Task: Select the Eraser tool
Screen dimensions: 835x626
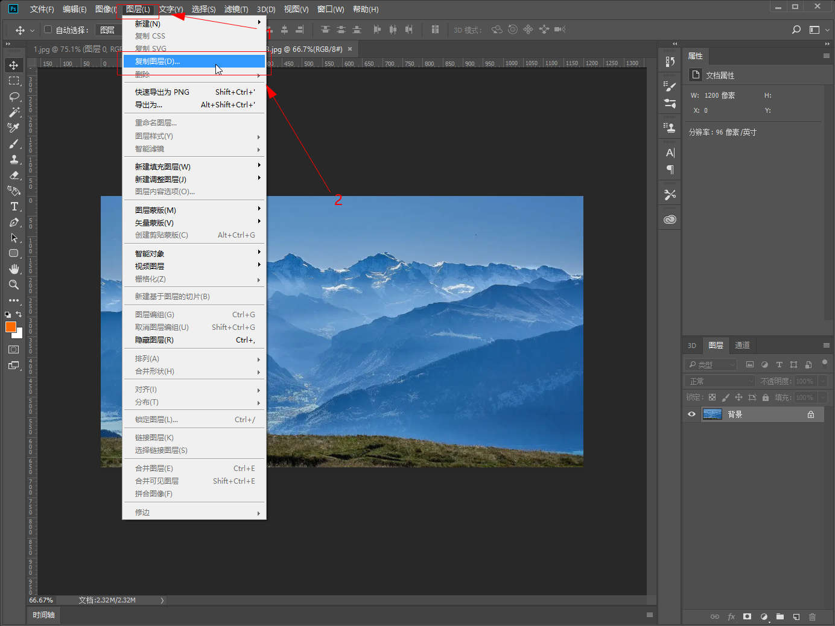Action: click(14, 175)
